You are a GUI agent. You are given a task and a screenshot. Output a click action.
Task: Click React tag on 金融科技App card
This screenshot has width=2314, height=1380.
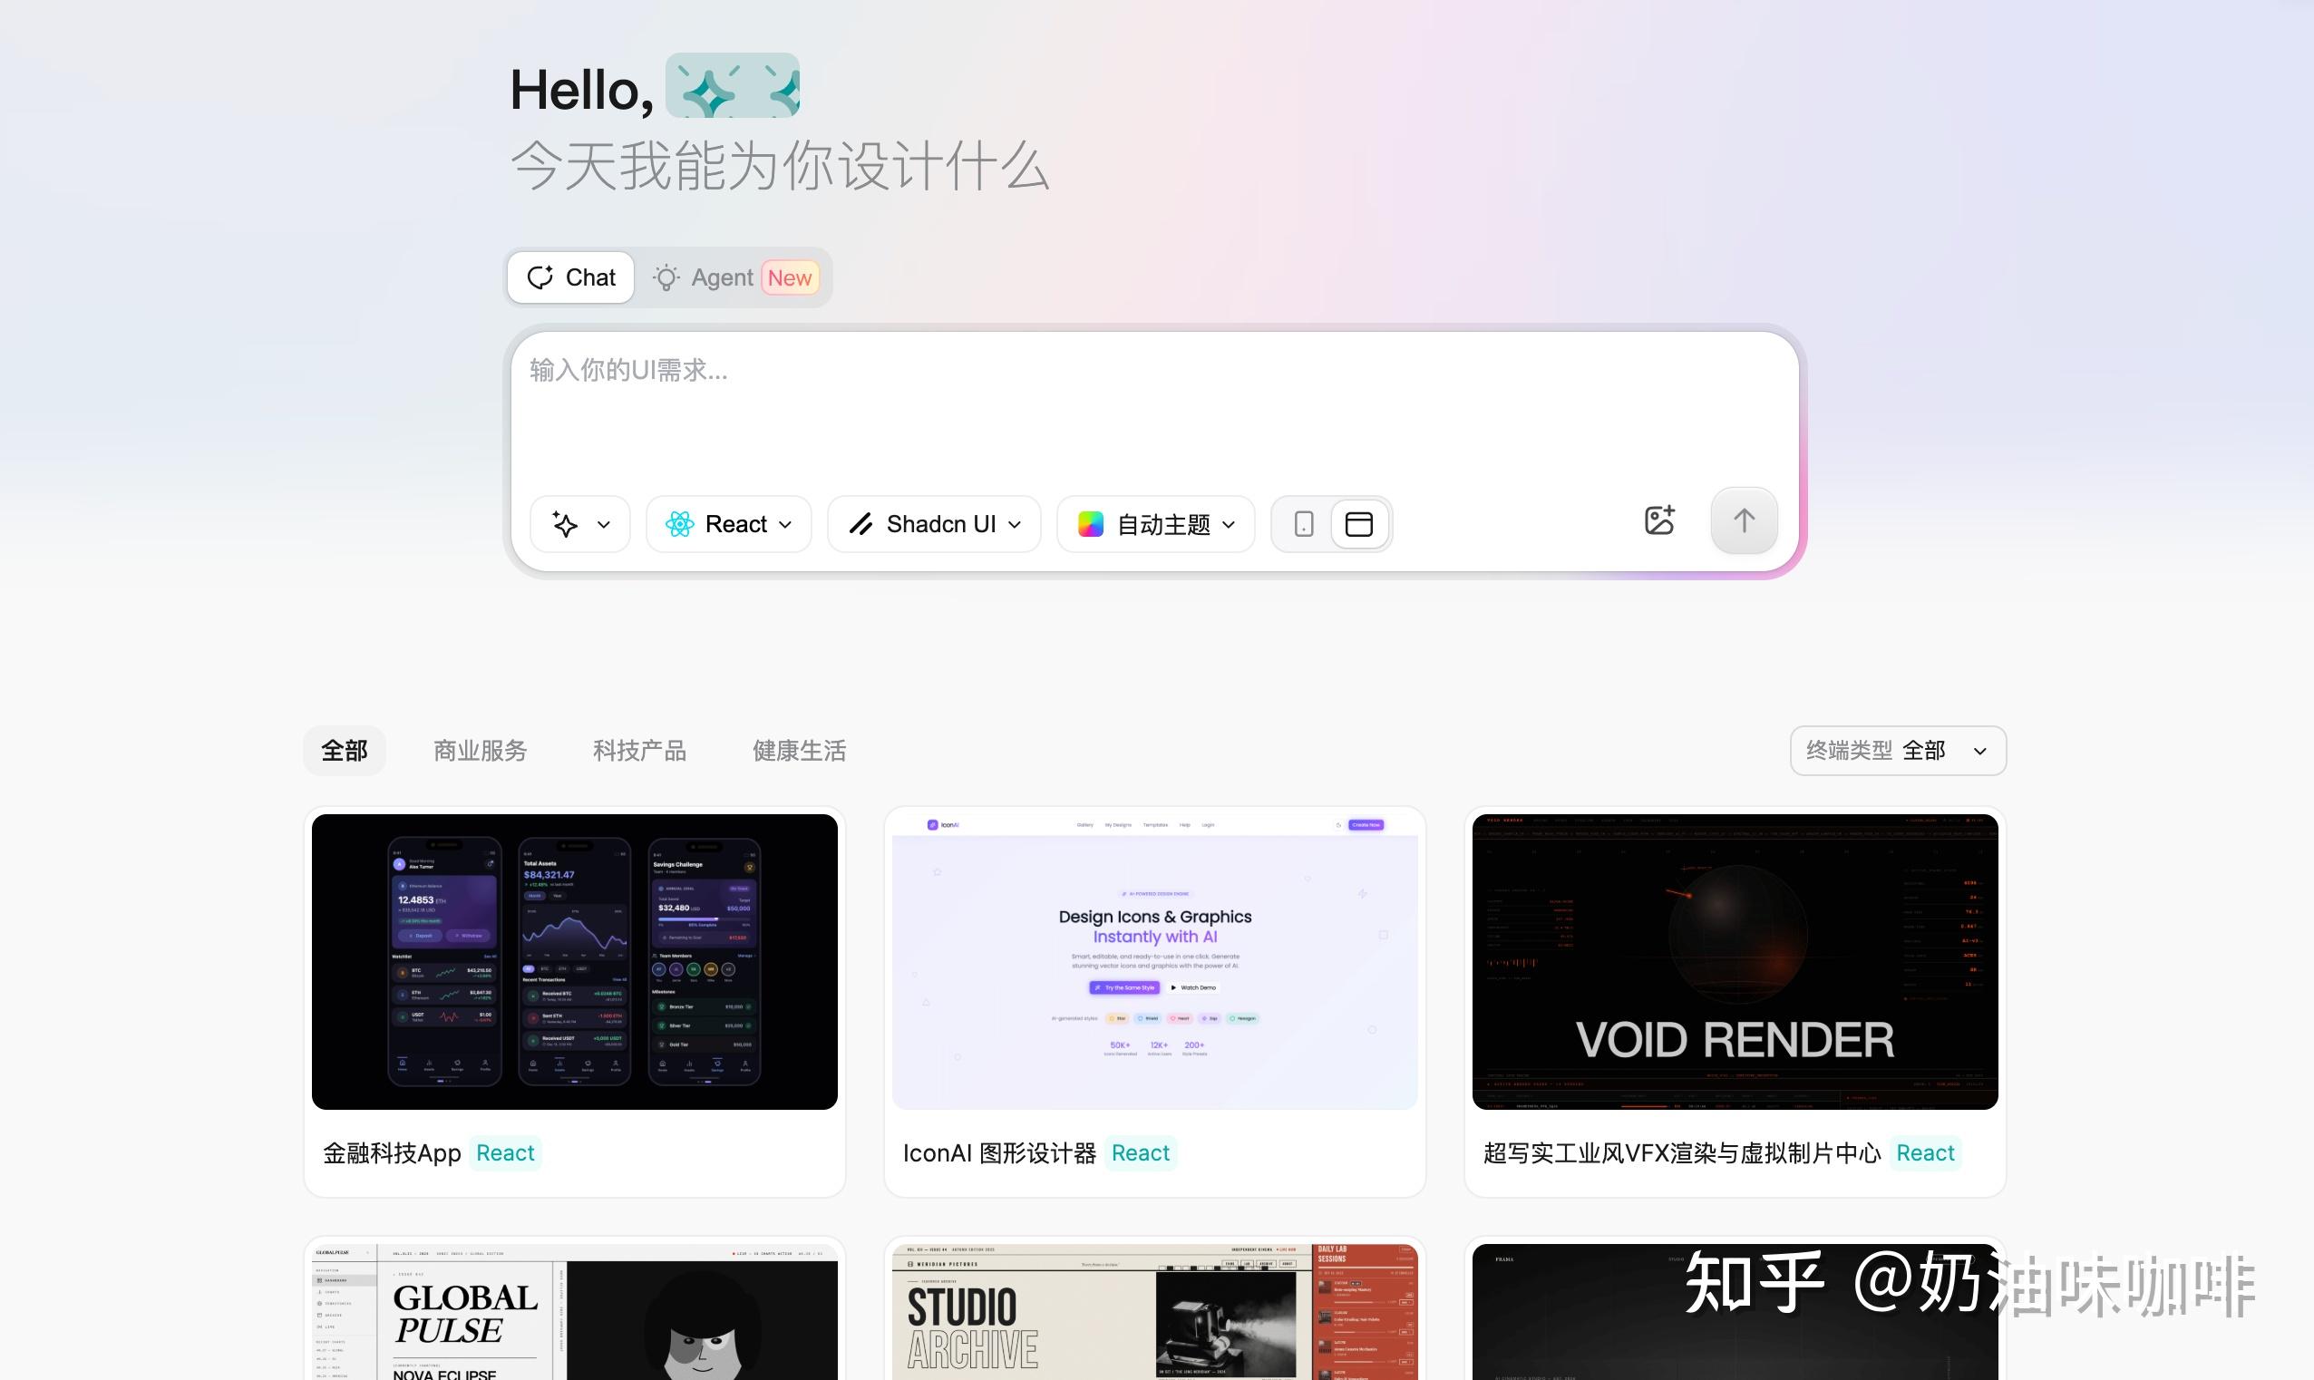505,1153
